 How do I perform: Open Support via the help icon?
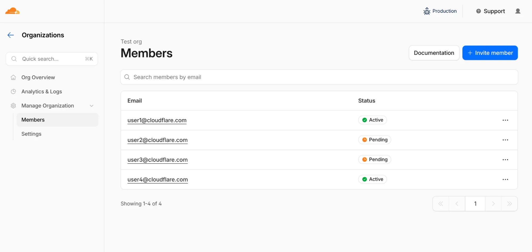478,11
